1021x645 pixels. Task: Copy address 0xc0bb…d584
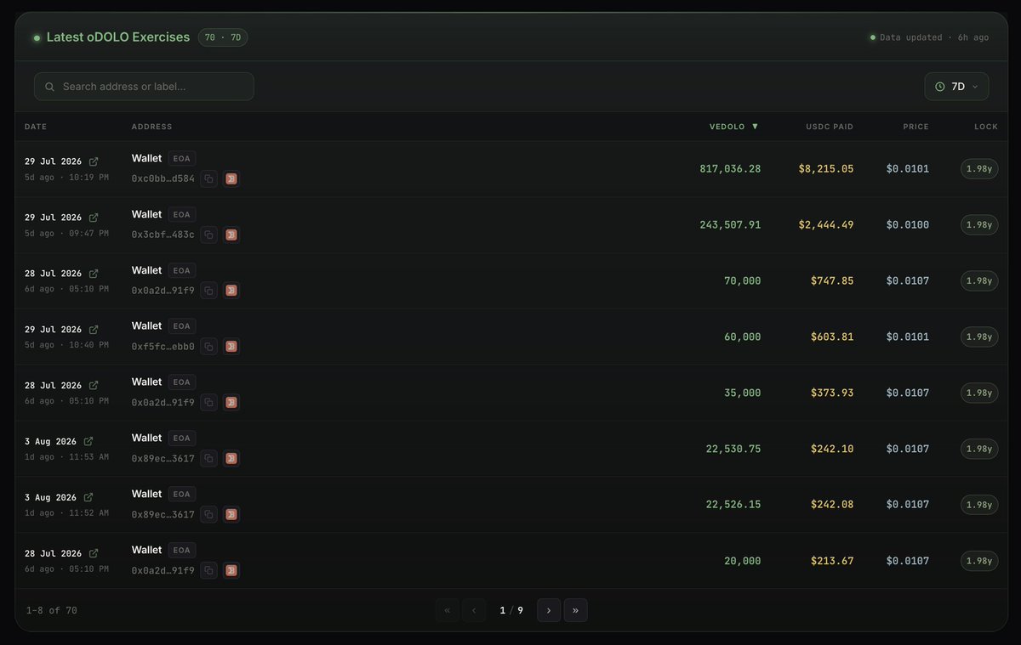[208, 178]
